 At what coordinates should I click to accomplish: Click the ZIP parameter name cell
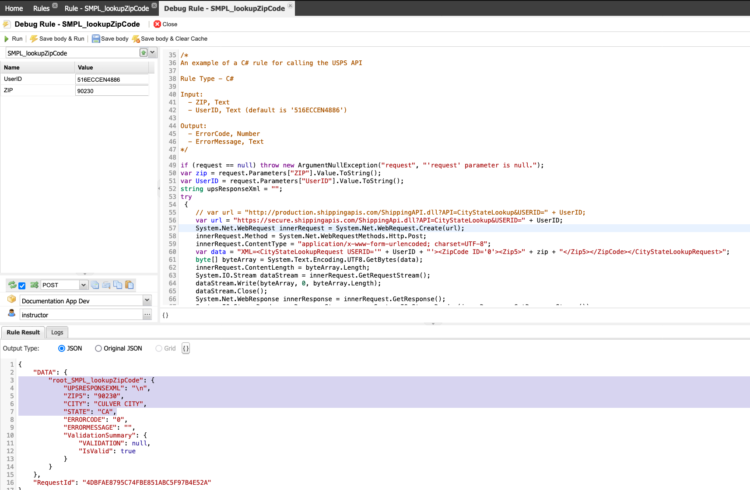(x=38, y=90)
